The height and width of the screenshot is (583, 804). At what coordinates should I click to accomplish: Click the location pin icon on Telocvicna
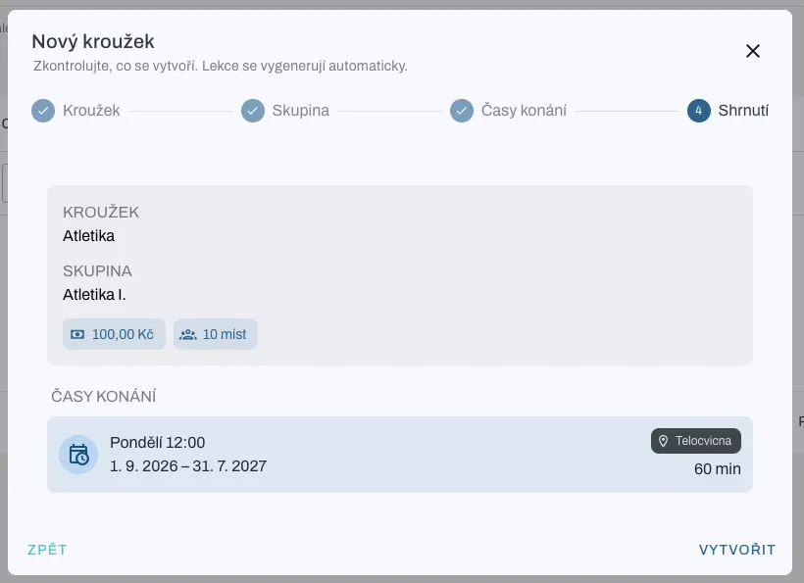663,441
